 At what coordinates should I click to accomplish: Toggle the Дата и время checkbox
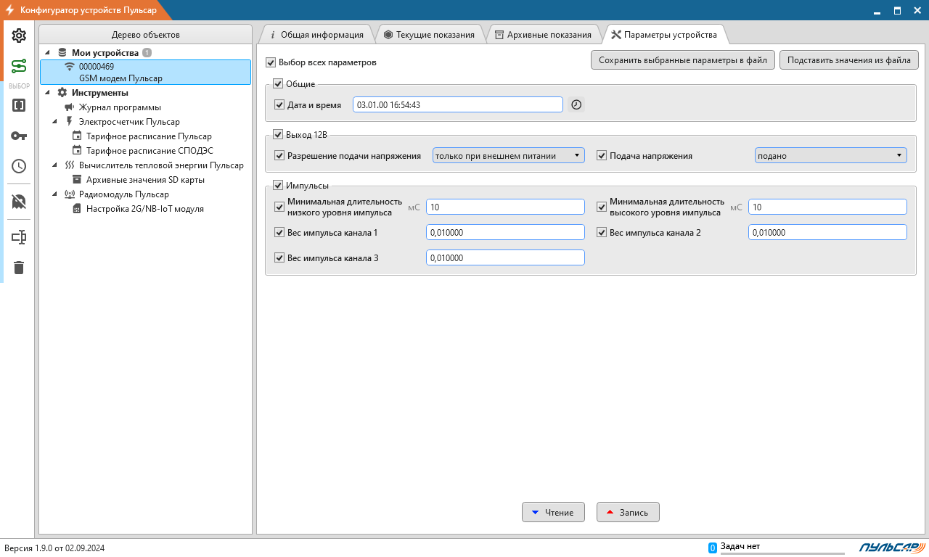tap(279, 105)
